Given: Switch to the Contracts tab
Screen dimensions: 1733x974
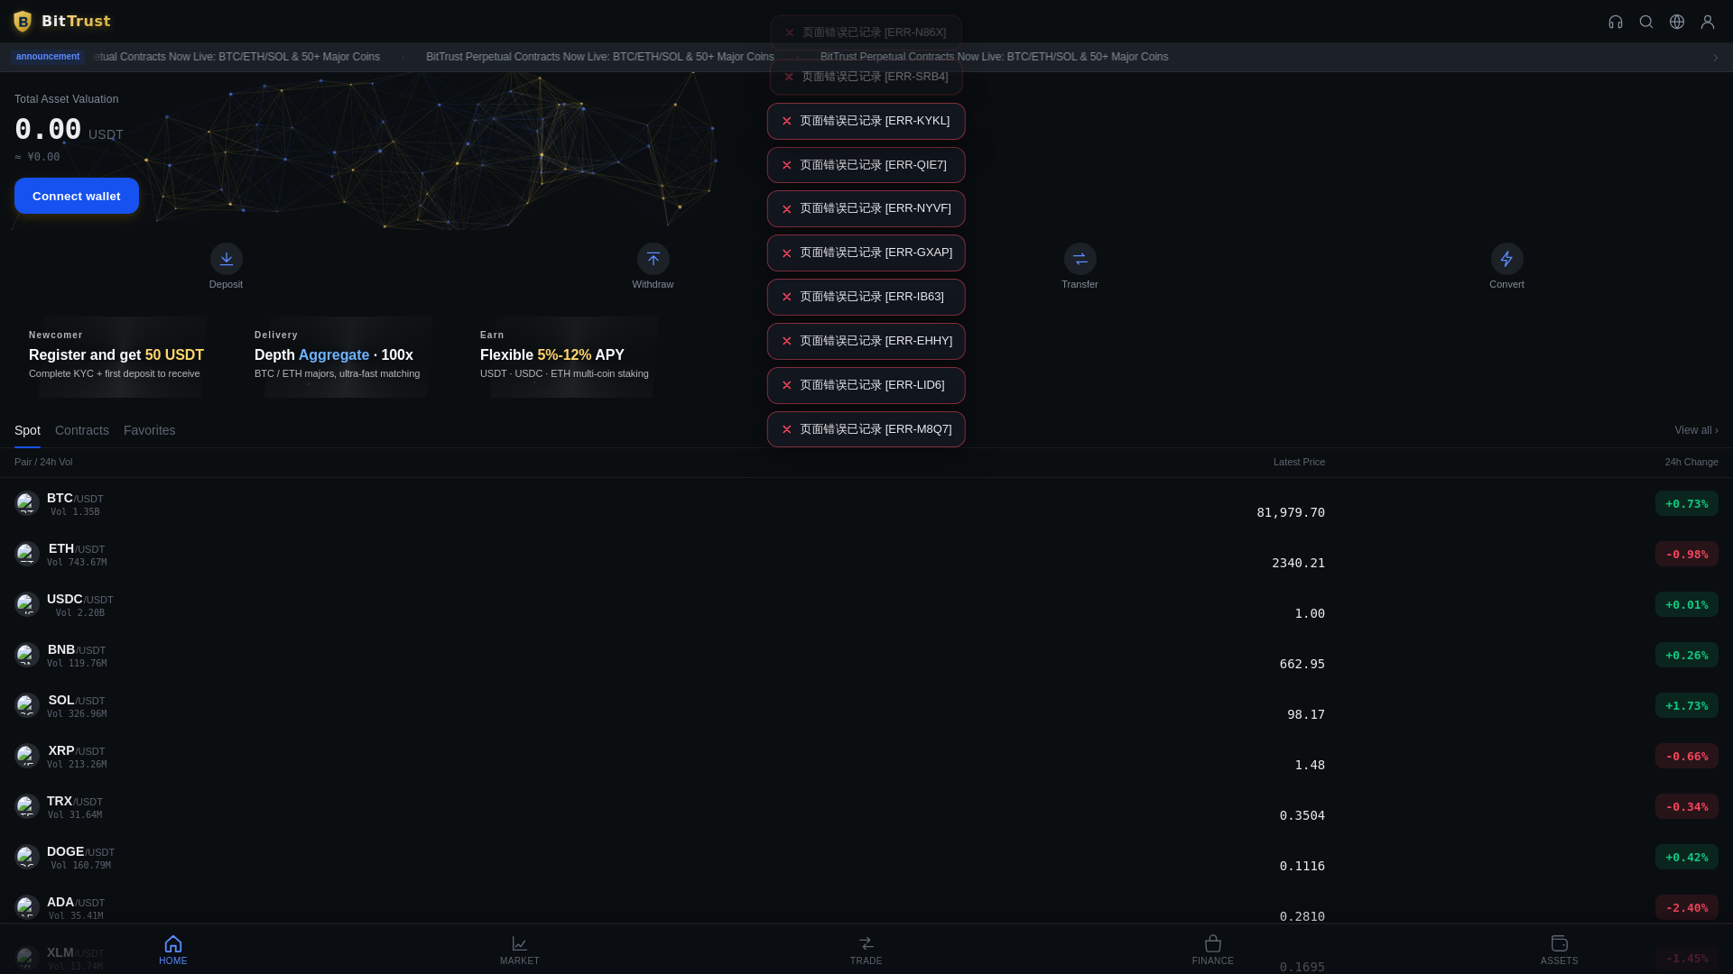Looking at the screenshot, I should click(82, 430).
